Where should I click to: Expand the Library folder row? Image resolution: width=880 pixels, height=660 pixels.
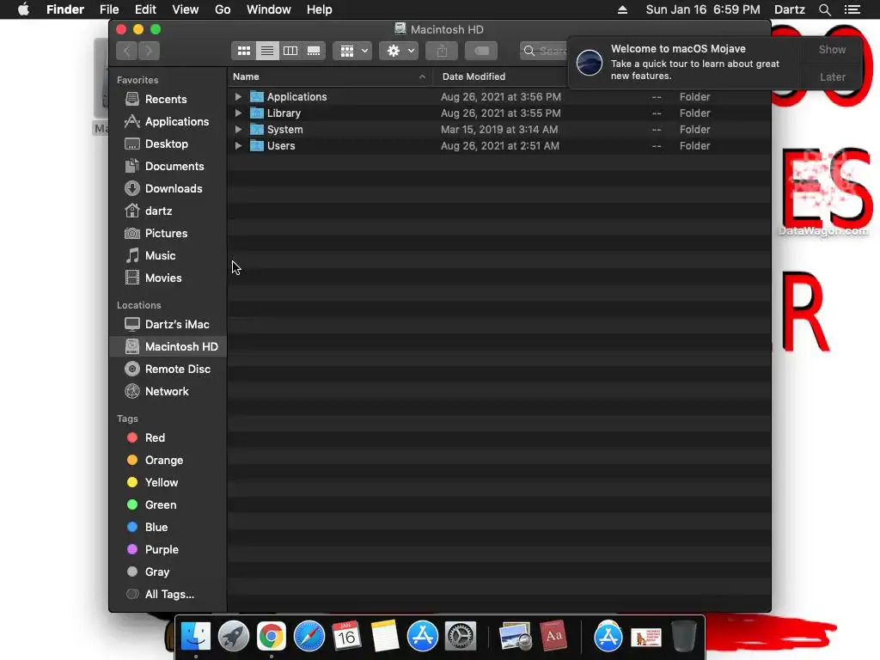(238, 113)
